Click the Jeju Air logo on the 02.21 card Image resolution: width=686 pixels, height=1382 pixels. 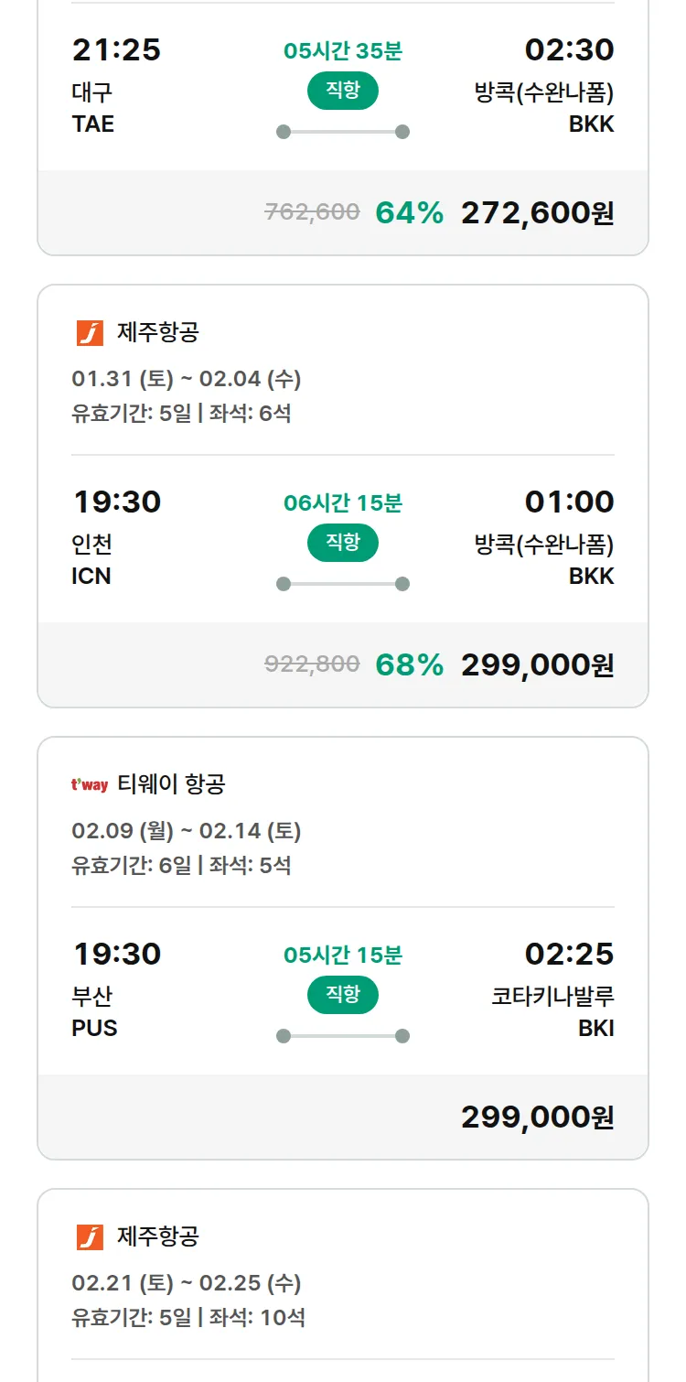[x=90, y=1237]
